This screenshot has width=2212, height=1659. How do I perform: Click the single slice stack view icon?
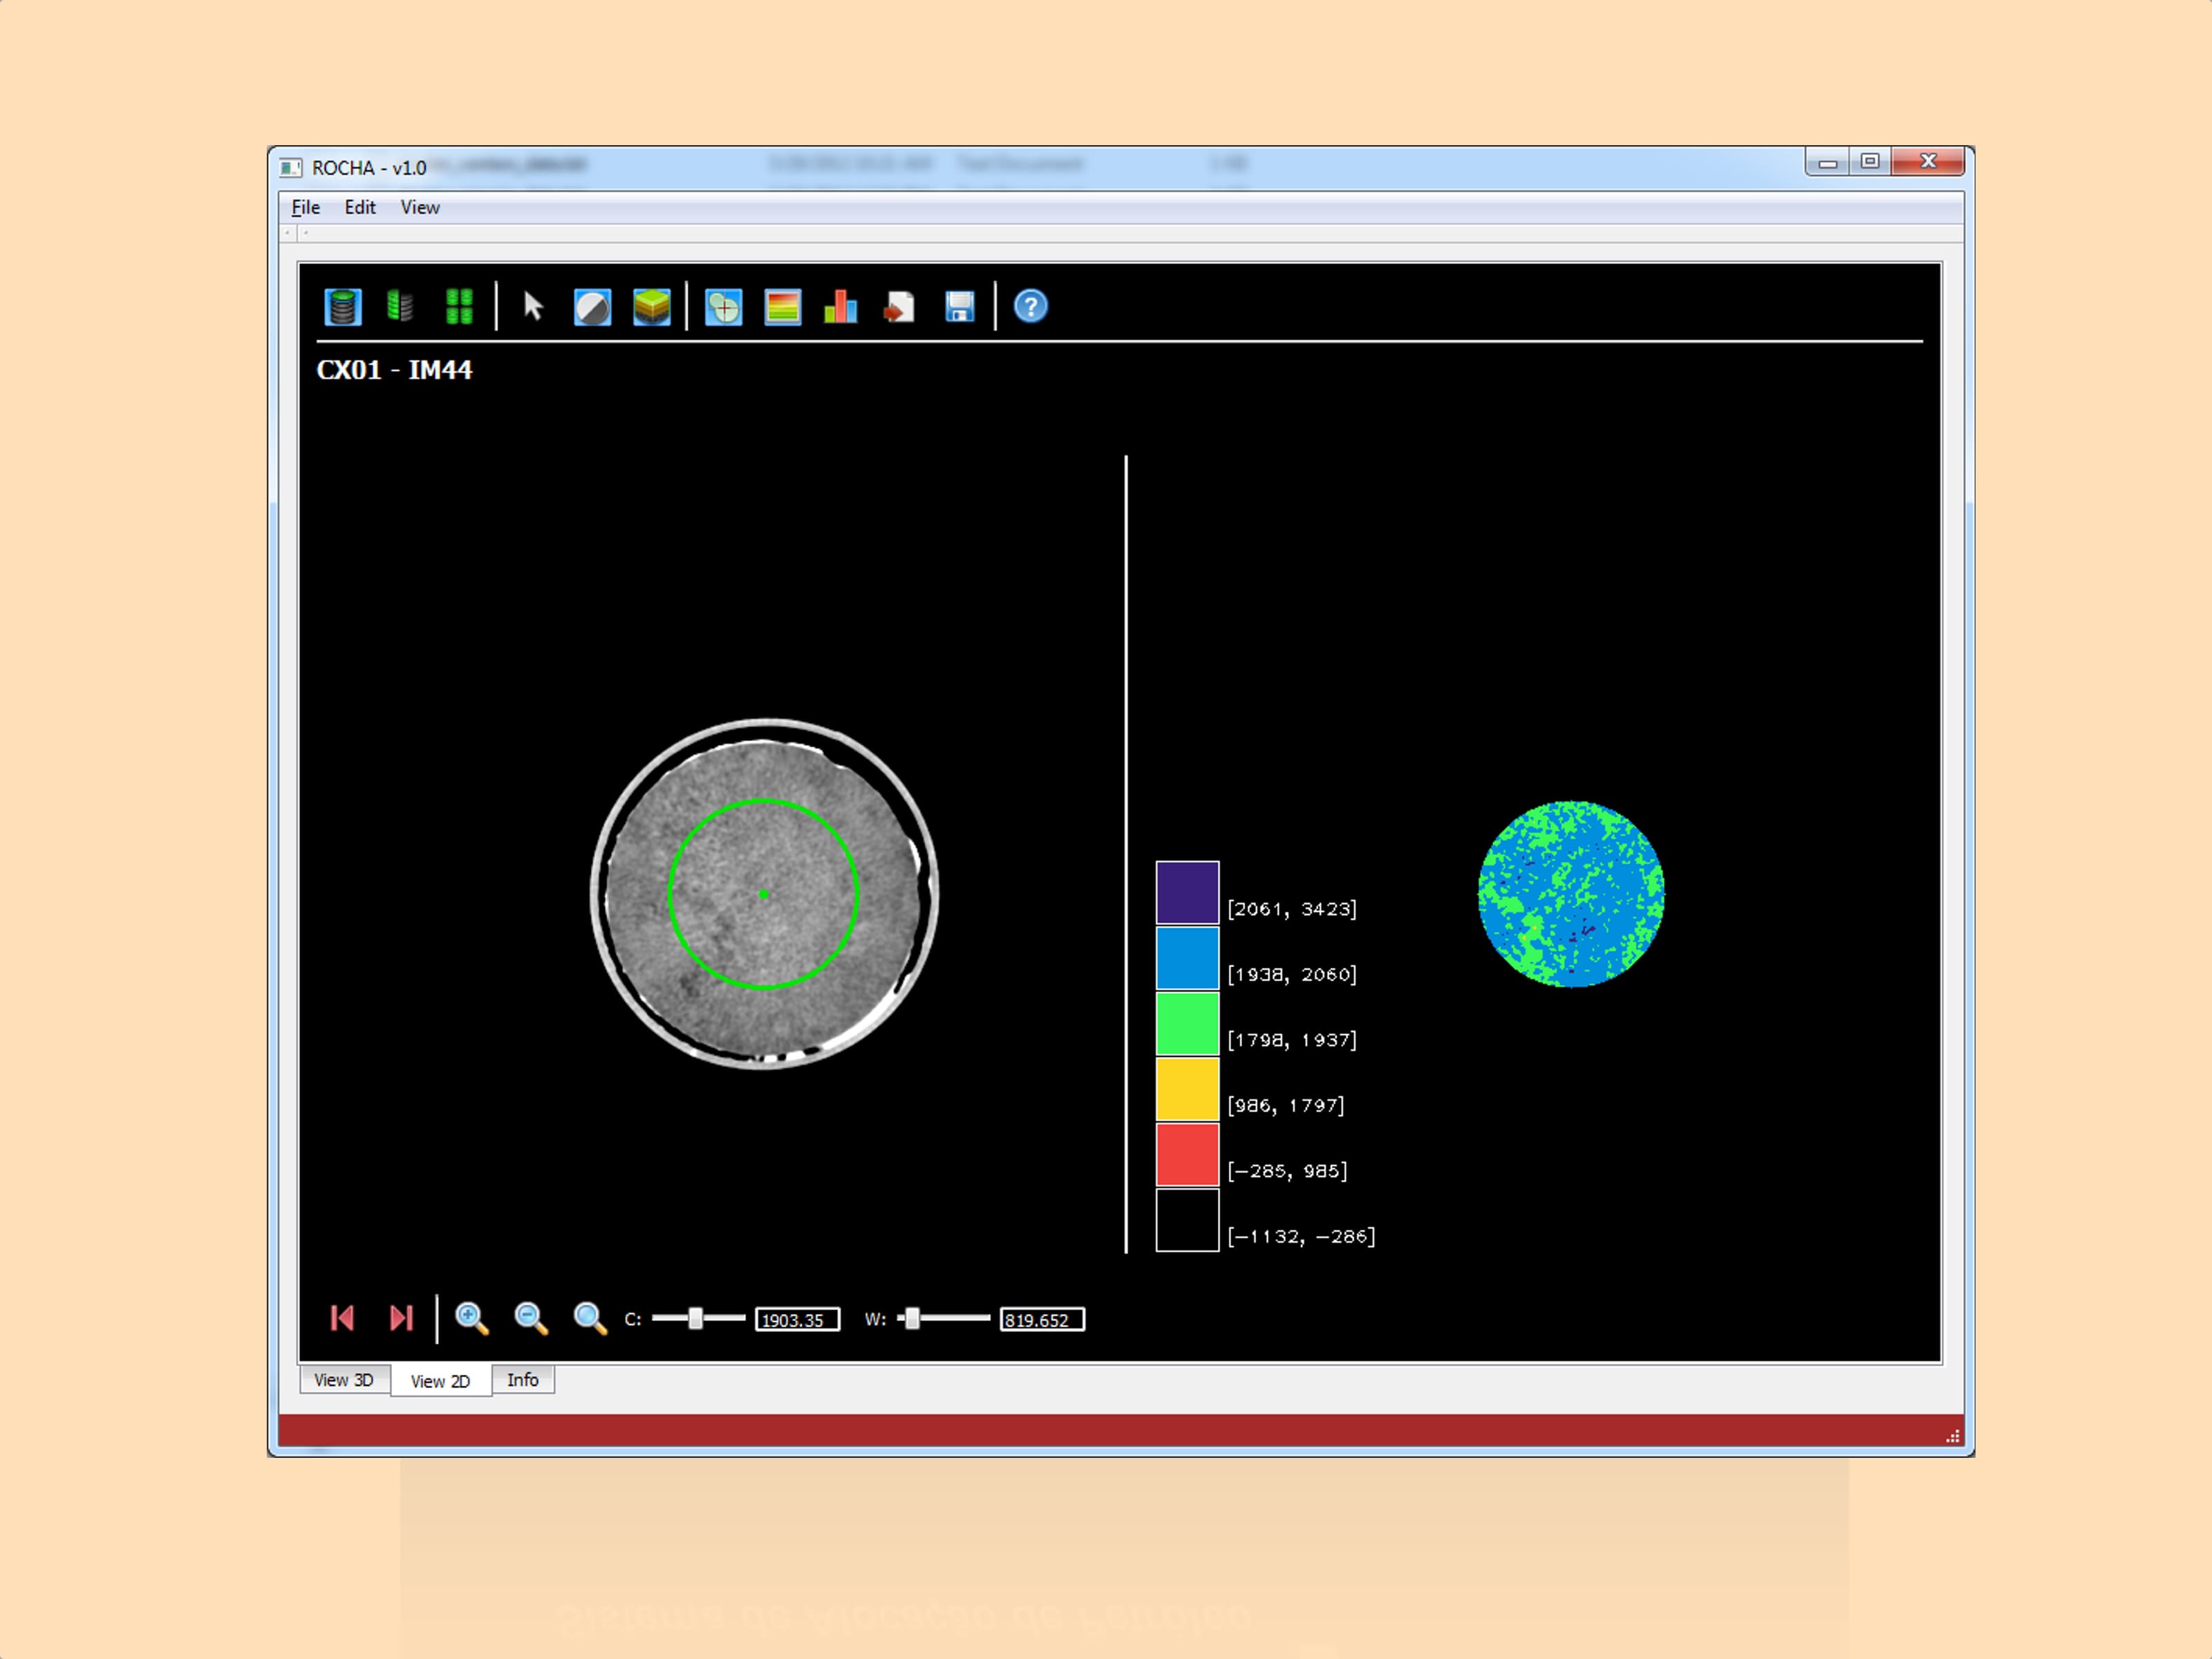(x=342, y=307)
